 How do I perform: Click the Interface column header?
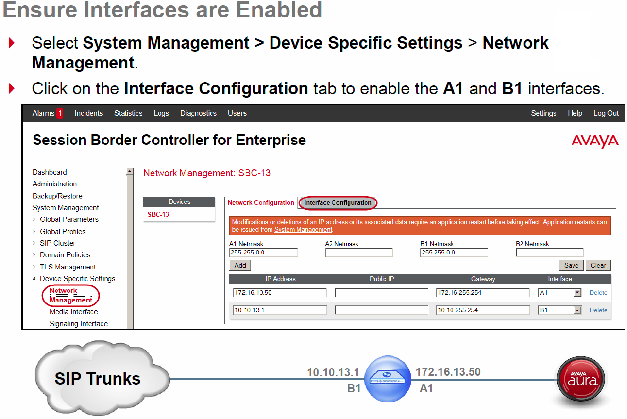click(x=560, y=279)
